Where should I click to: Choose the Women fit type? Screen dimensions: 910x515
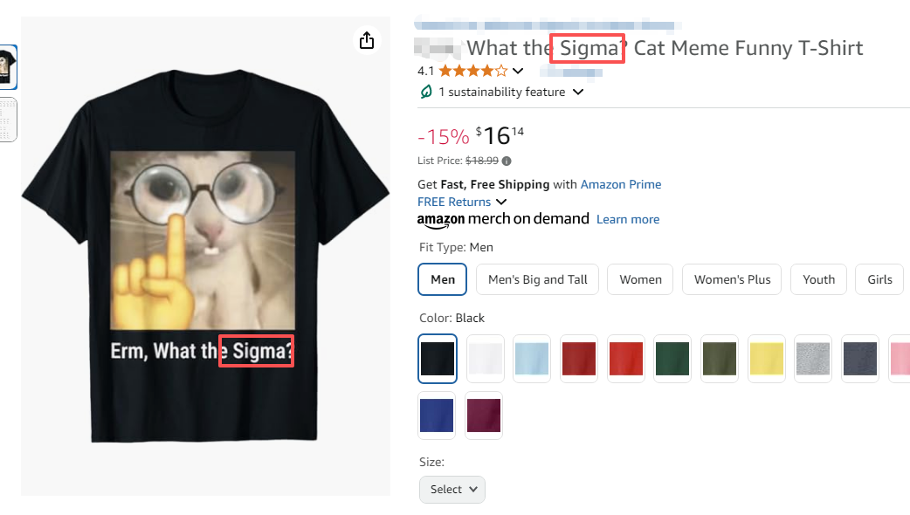tap(640, 279)
